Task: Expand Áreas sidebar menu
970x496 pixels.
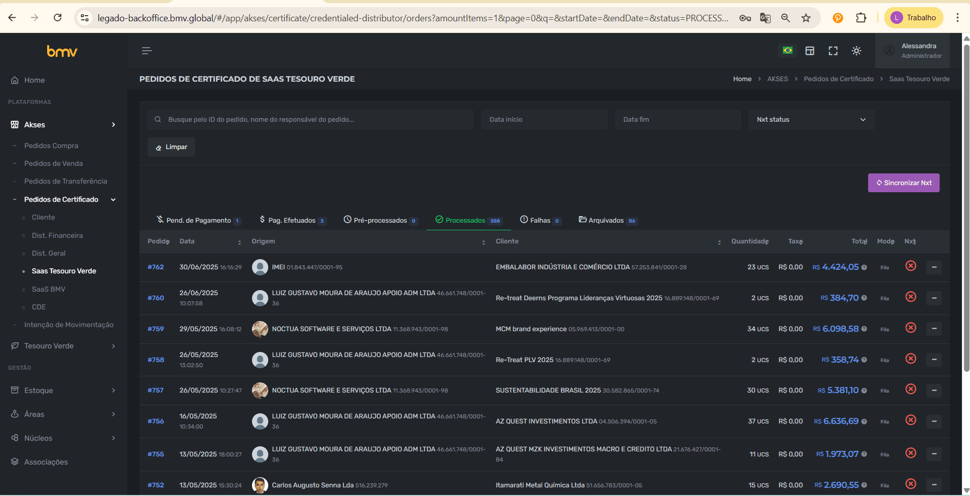Action: (63, 414)
